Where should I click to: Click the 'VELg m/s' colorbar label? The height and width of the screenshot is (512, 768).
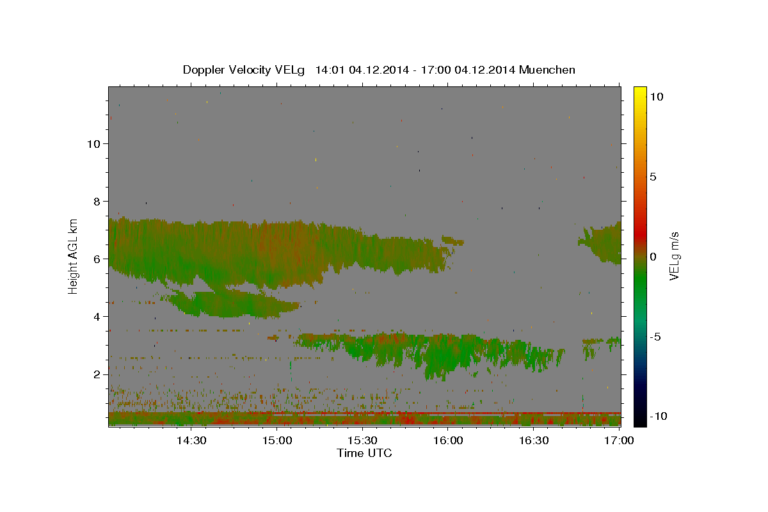[x=674, y=257]
